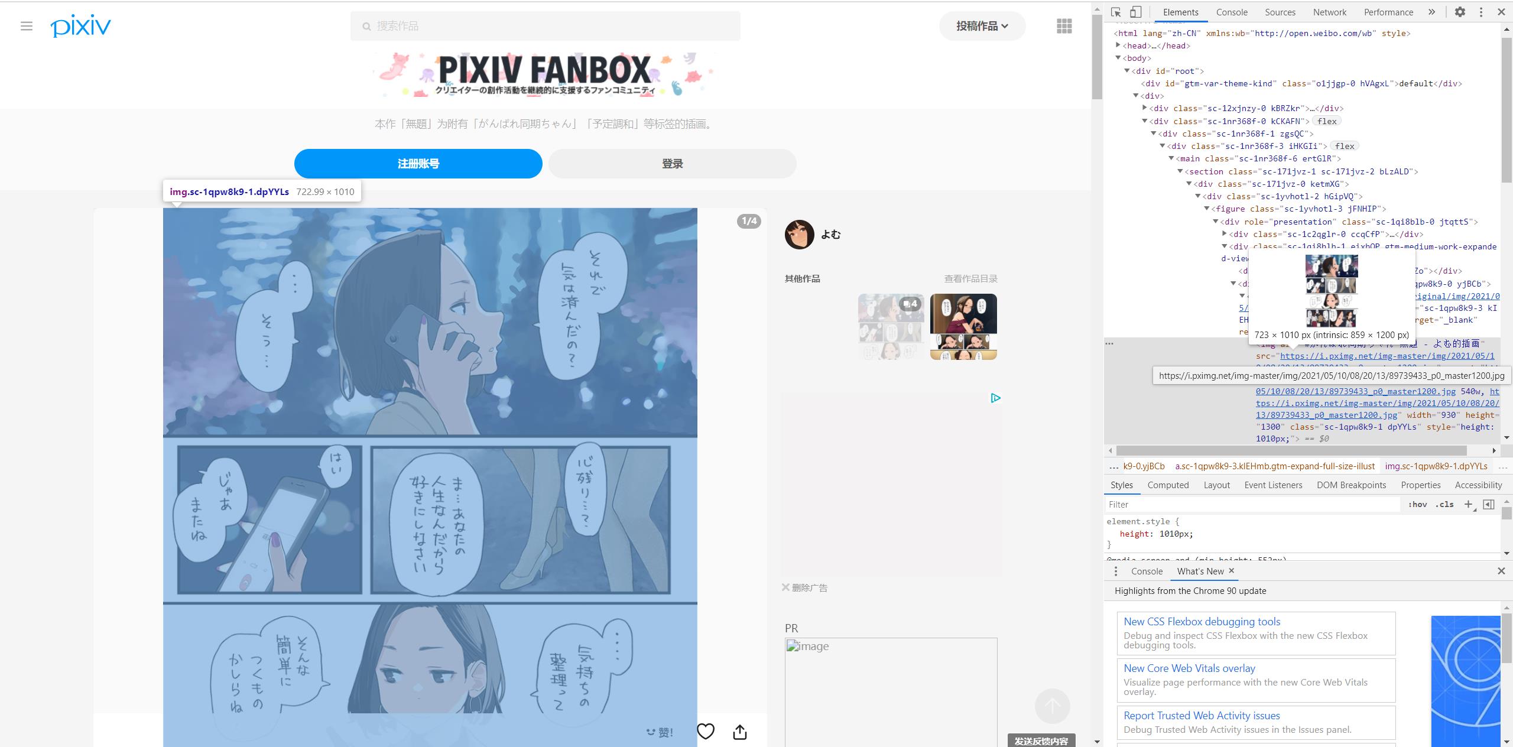
Task: Open the DevTools customize kebab menu
Action: click(1481, 12)
